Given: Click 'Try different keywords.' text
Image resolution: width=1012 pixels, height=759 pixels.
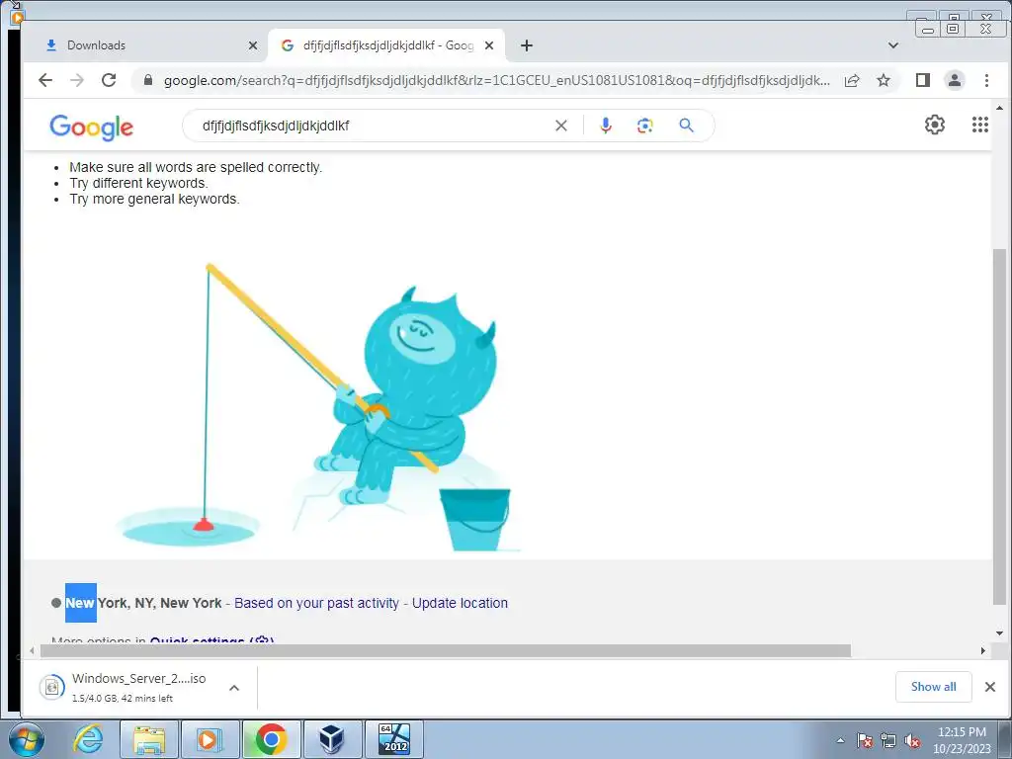Looking at the screenshot, I should 138,183.
